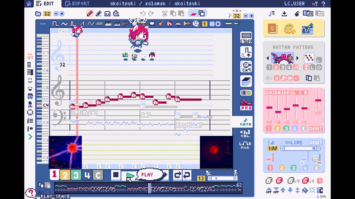The height and width of the screenshot is (199, 355).
Task: Toggle channel 1 mute in mixer
Action: 269,129
